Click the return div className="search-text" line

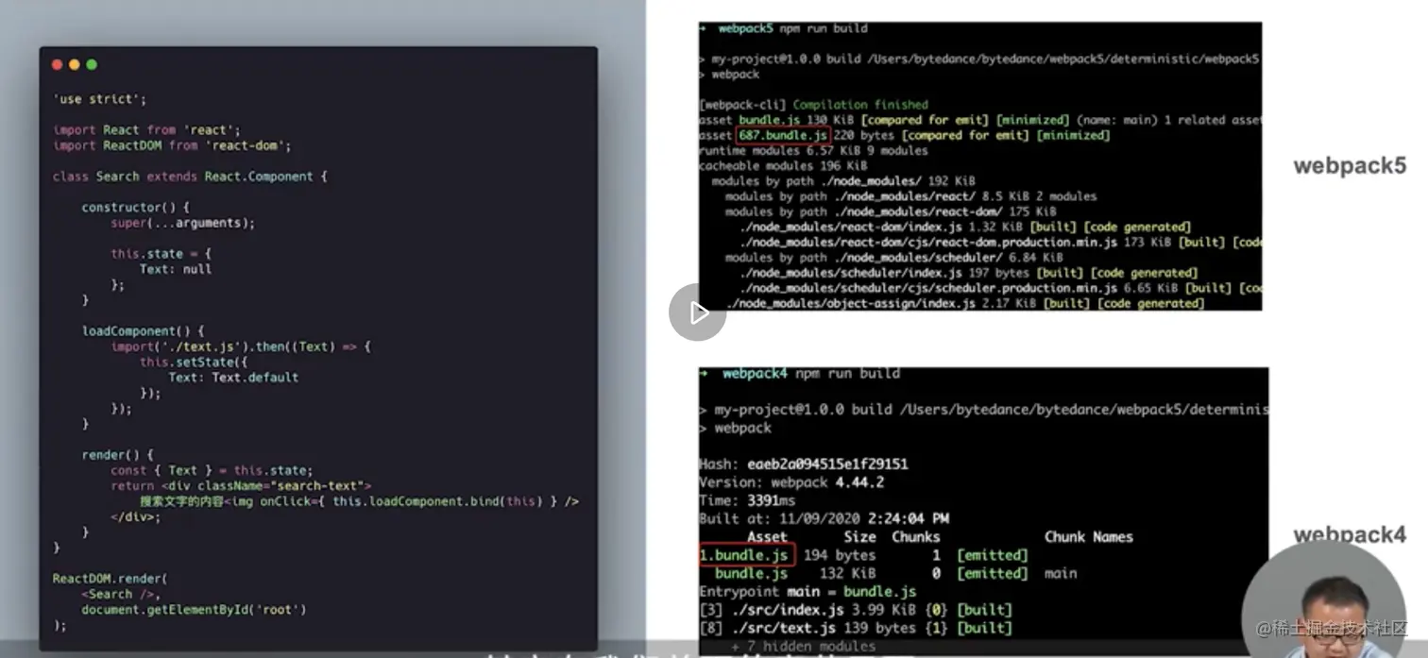pos(241,485)
